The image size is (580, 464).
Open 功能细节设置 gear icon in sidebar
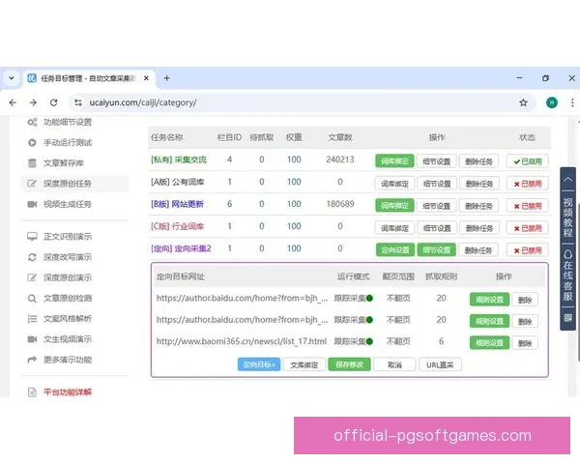(32, 122)
